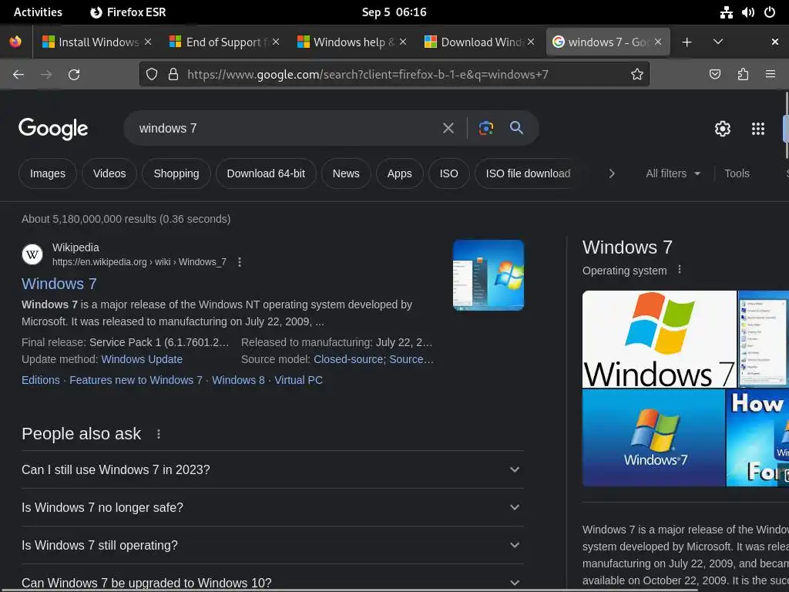Screen dimensions: 789x592
Task: Expand 'Can I still use Windows 7 in 2023?'
Action: [273, 469]
